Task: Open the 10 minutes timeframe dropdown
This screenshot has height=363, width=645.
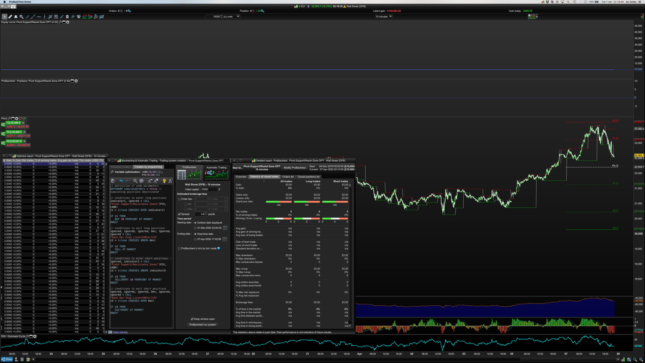Action: tap(391, 17)
